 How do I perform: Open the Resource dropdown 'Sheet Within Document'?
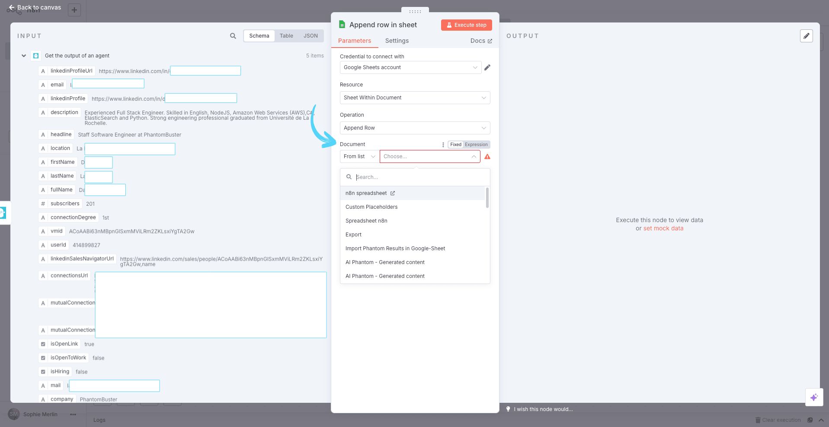click(x=415, y=98)
